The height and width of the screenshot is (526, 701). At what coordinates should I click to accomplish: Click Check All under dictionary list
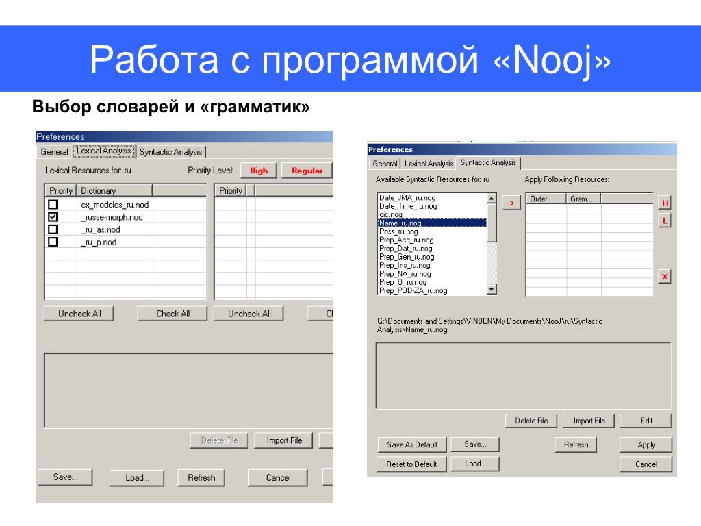pyautogui.click(x=173, y=314)
